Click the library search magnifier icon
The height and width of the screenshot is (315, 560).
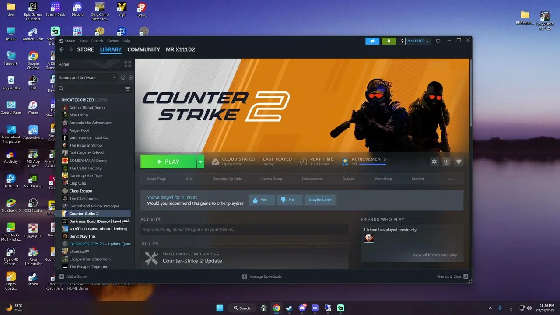click(x=61, y=88)
